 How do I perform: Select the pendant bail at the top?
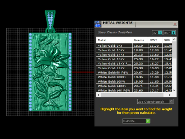coord(50,21)
